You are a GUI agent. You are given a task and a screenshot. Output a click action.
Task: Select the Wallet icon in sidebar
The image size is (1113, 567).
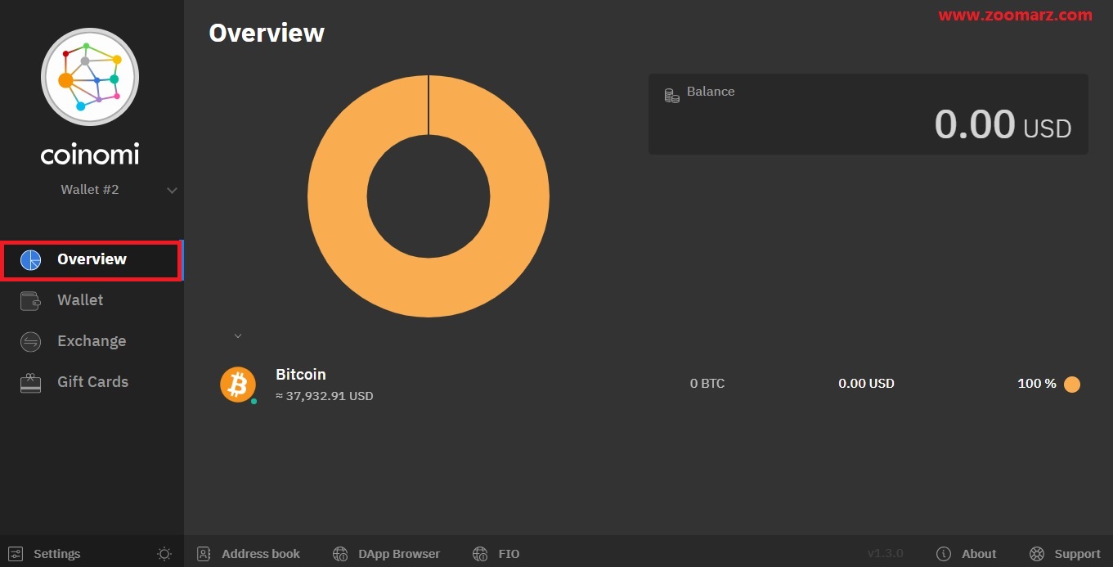point(30,300)
